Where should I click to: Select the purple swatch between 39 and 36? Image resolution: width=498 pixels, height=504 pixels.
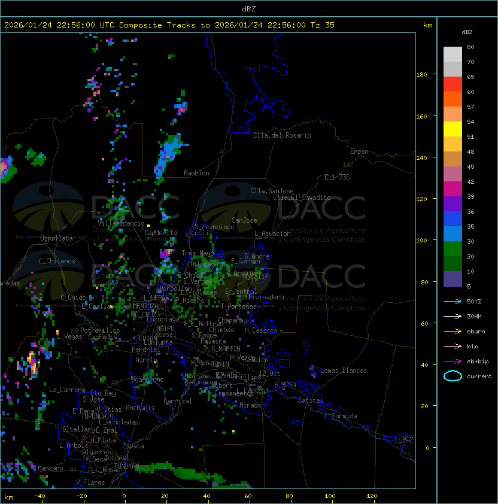(x=453, y=204)
